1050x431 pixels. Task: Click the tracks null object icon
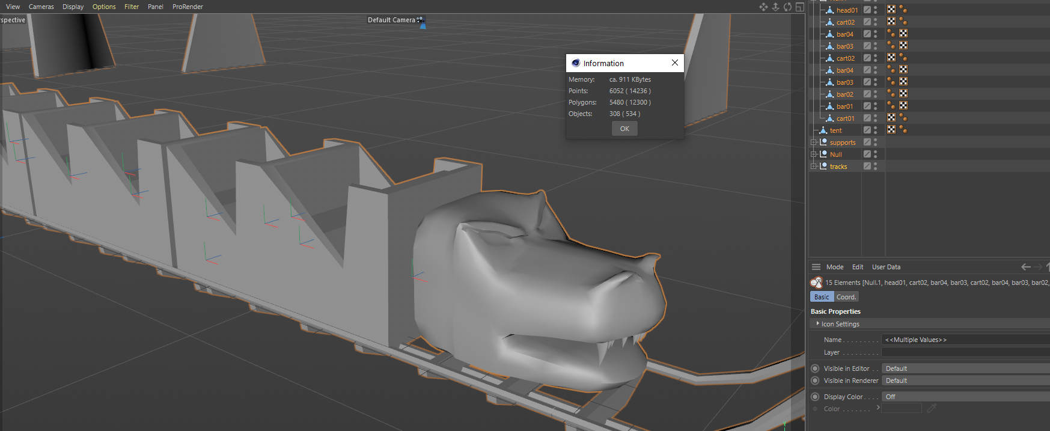coord(823,167)
